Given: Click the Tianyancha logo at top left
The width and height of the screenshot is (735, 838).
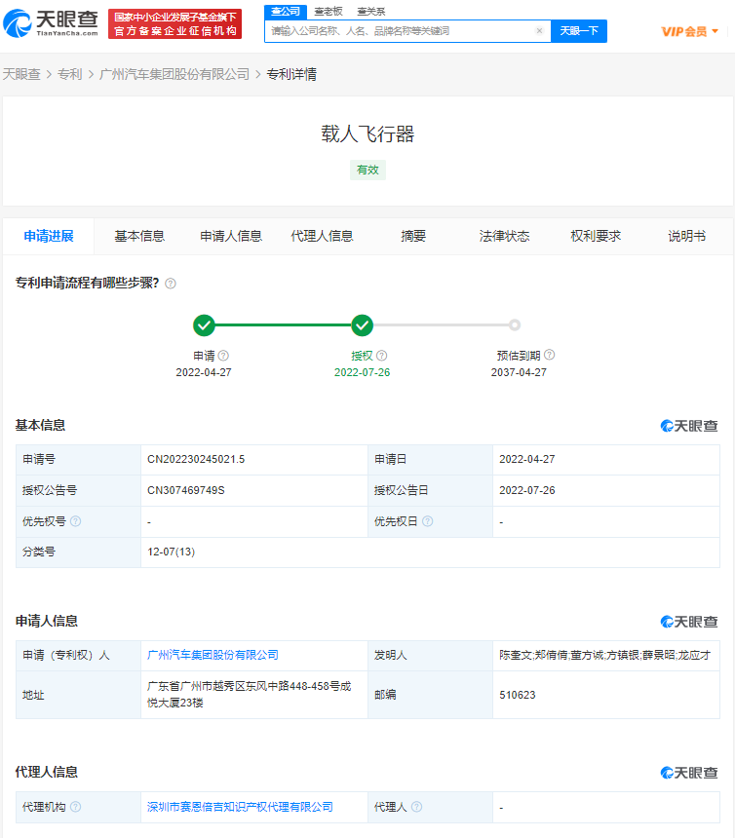Looking at the screenshot, I should pyautogui.click(x=51, y=23).
